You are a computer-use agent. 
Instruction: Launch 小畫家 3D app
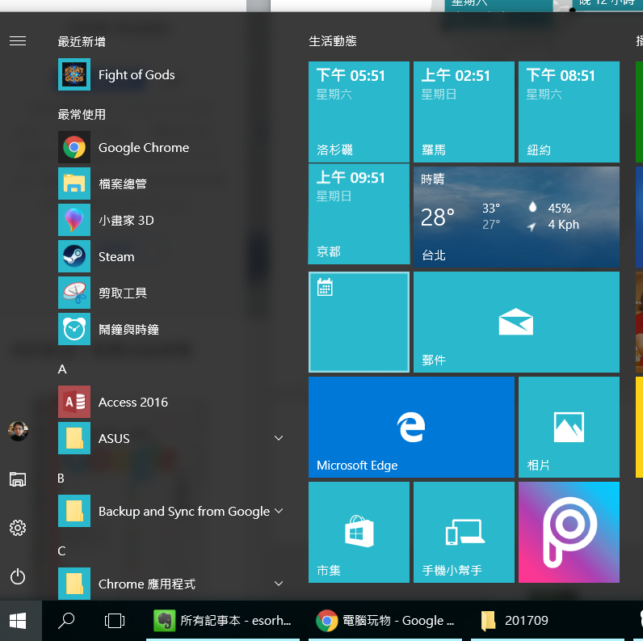[x=171, y=220]
